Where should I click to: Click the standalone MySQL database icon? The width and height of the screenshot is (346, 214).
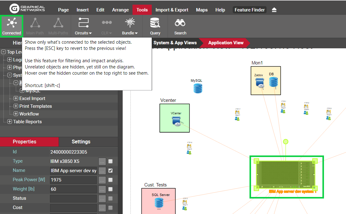pyautogui.click(x=198, y=88)
